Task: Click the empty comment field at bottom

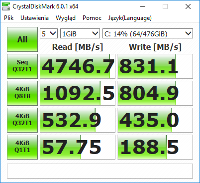Action: click(100, 171)
